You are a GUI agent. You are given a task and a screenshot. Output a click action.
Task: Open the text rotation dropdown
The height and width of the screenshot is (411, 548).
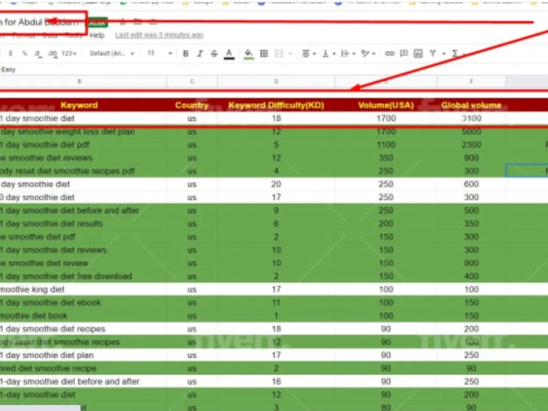point(368,54)
